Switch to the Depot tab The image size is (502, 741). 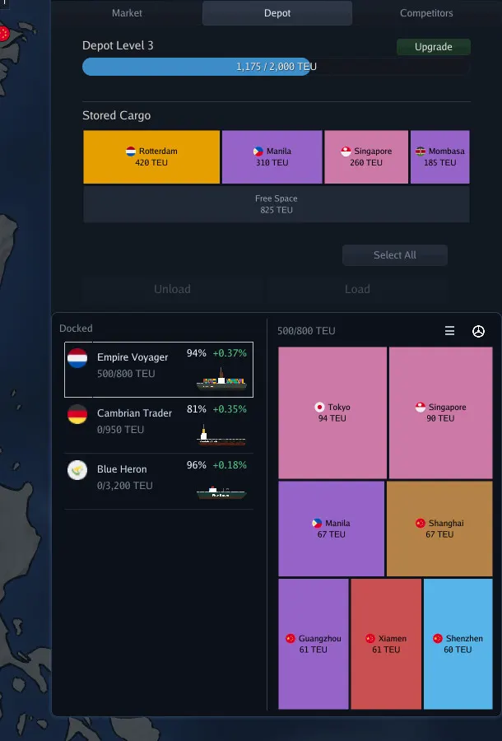point(277,12)
